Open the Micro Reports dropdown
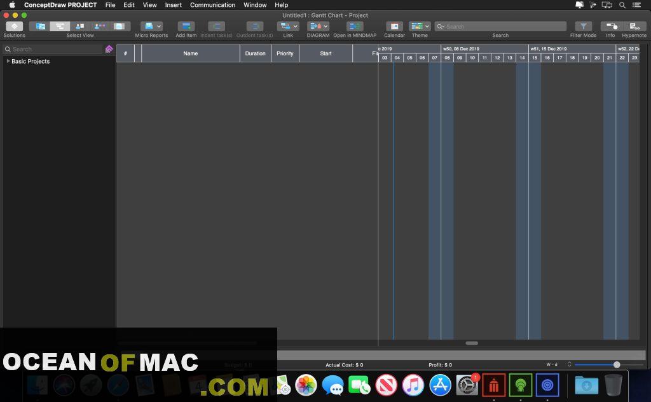 click(151, 26)
